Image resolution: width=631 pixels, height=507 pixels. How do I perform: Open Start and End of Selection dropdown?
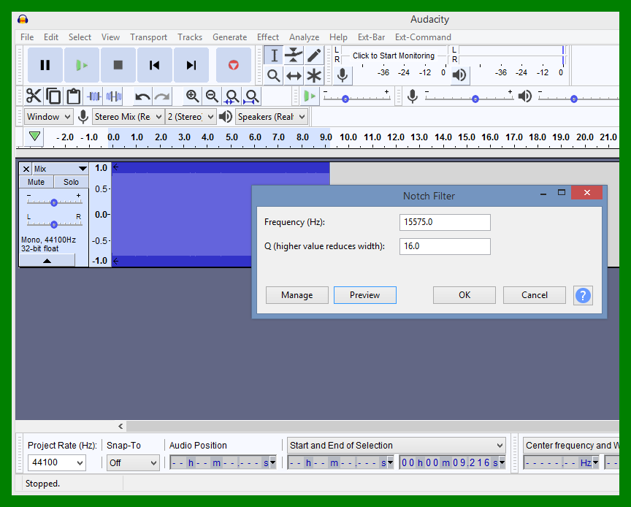coord(397,446)
